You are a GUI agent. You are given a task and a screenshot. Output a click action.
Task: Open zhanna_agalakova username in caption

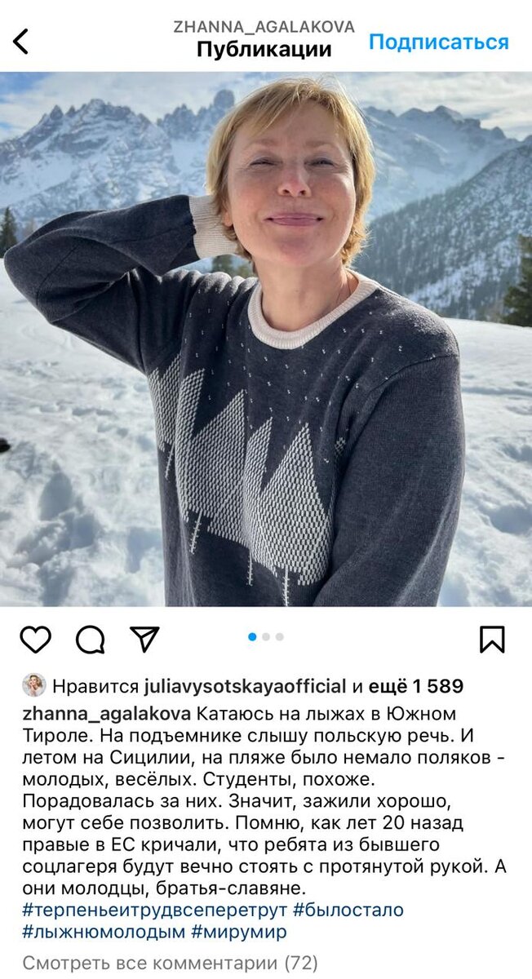coord(107,713)
